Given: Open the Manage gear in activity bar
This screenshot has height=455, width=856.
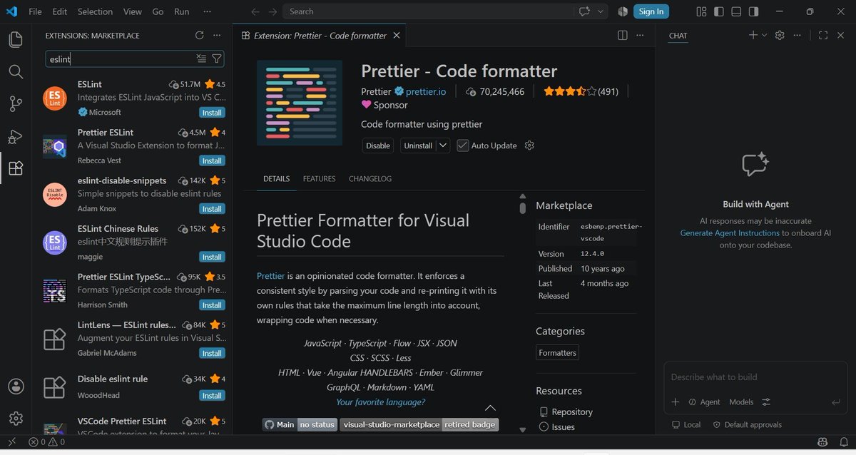Looking at the screenshot, I should tap(16, 419).
